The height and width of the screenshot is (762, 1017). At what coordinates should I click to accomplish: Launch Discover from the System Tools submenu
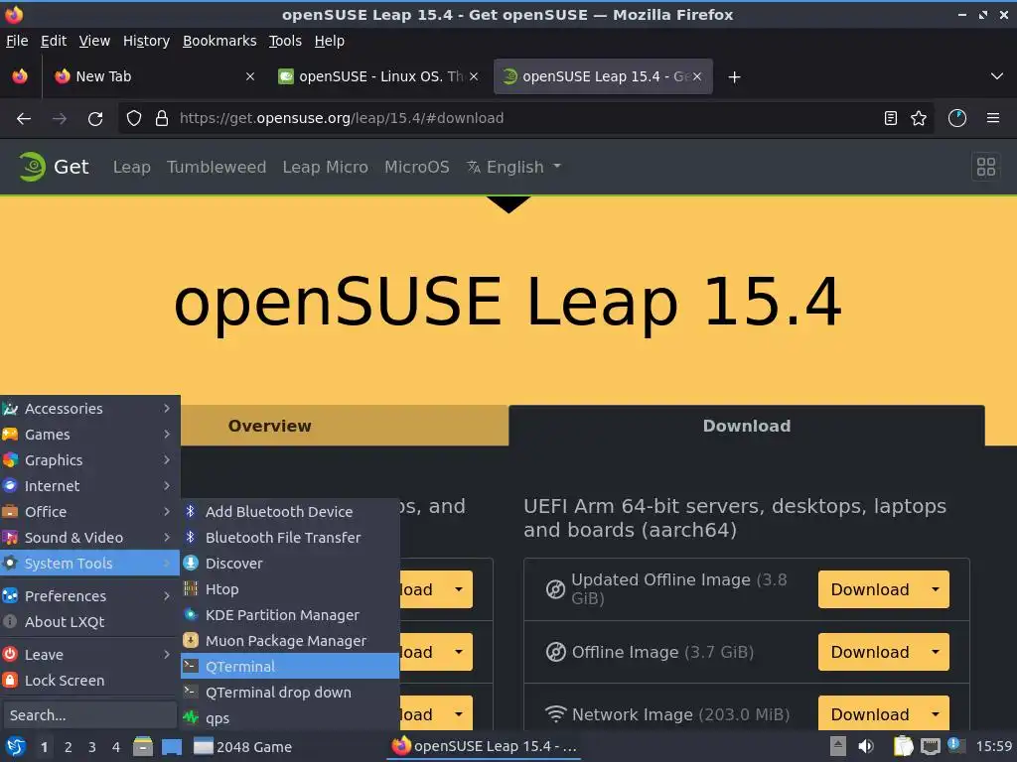[x=290, y=564]
